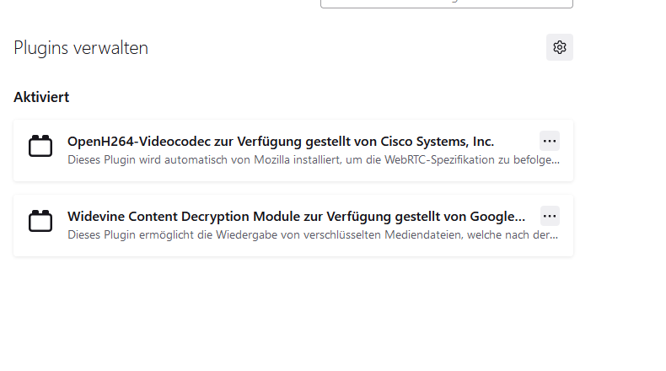Image resolution: width=666 pixels, height=371 pixels.
Task: Open the gear menu for add-on tools
Action: [x=559, y=48]
